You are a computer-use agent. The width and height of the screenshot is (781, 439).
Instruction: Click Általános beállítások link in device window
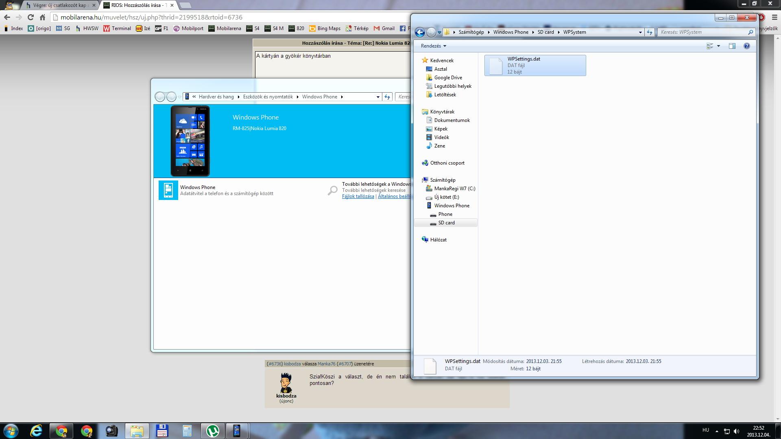pyautogui.click(x=394, y=196)
